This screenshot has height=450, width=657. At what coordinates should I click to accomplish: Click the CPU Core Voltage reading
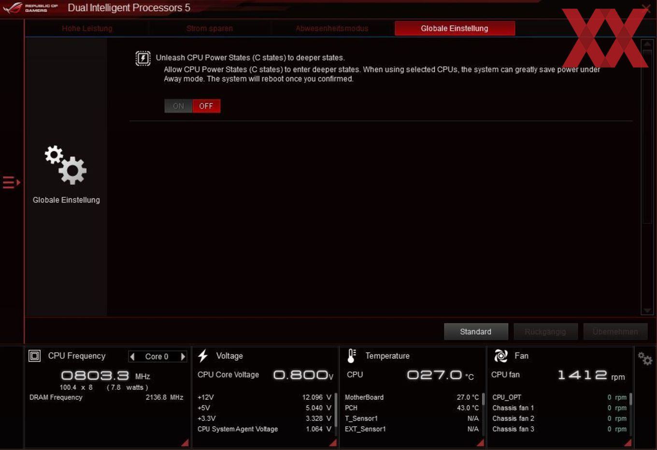click(x=265, y=375)
